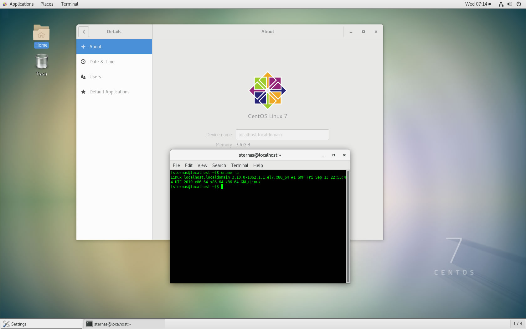Click the Details header title
The image size is (526, 329).
114,32
